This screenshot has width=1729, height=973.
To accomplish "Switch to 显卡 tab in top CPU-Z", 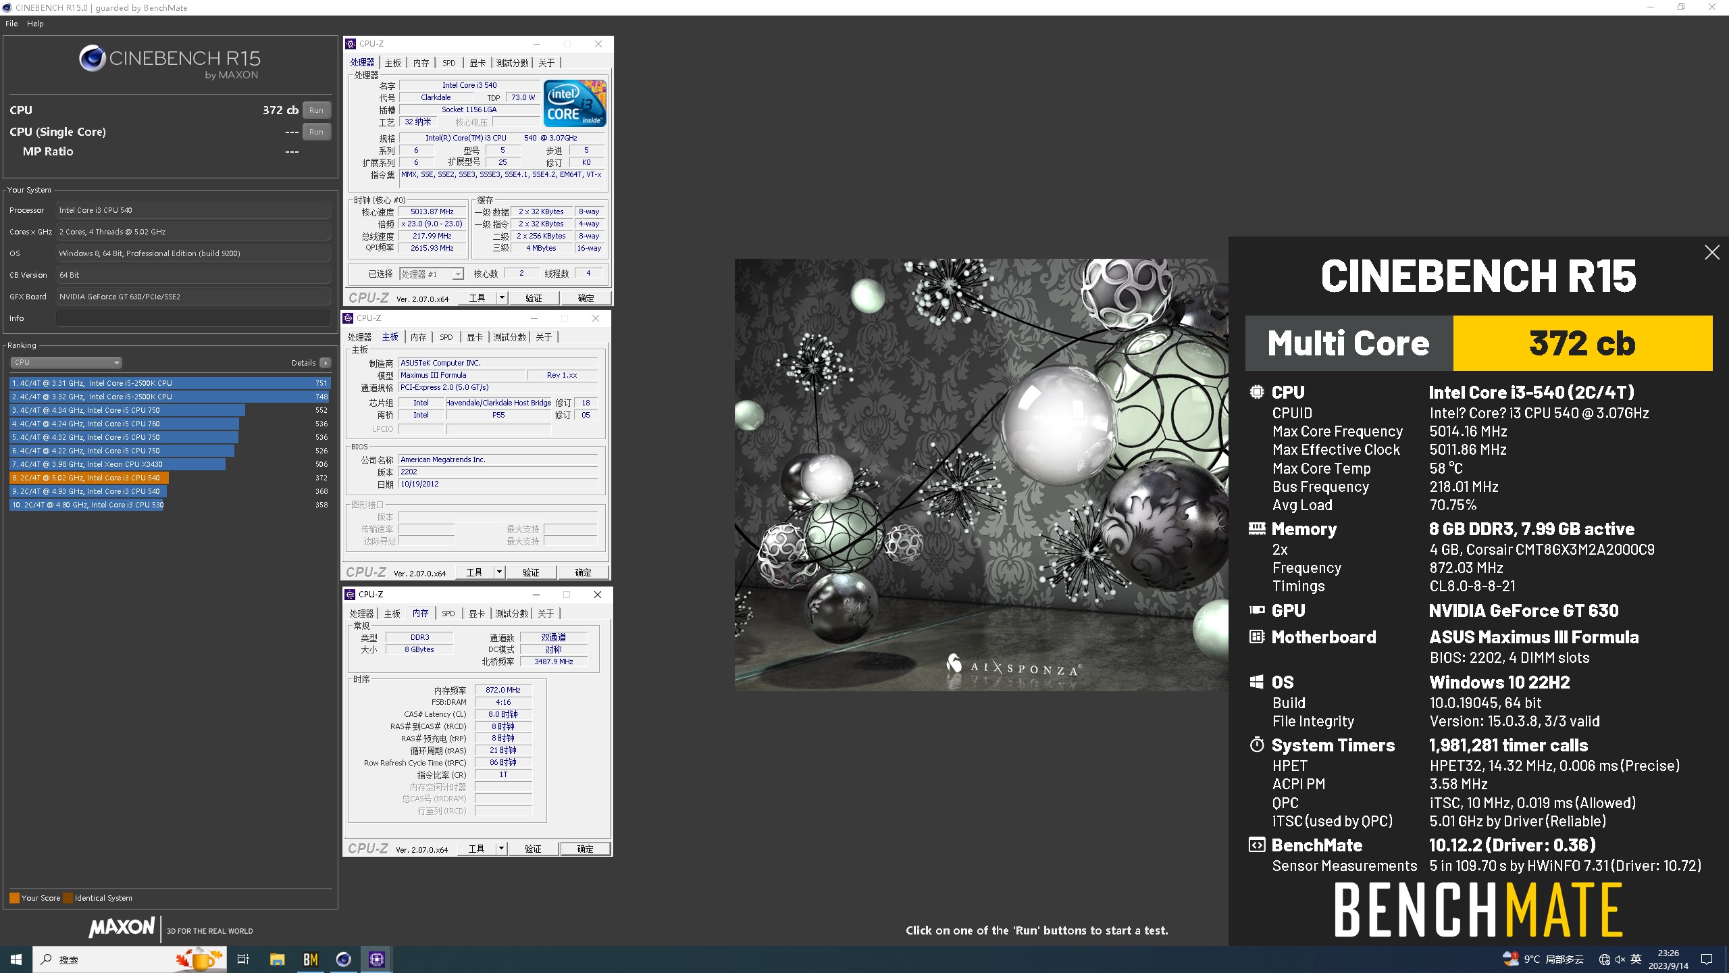I will (x=478, y=63).
